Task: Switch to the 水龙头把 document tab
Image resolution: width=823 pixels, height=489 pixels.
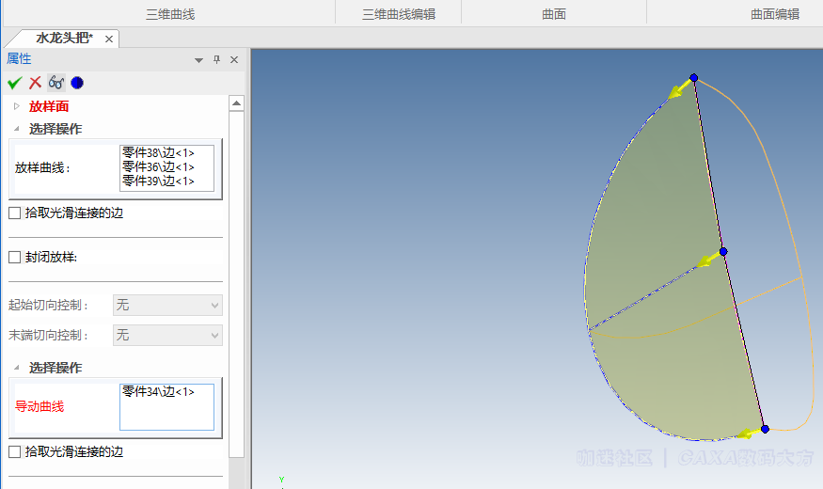Action: pyautogui.click(x=64, y=39)
